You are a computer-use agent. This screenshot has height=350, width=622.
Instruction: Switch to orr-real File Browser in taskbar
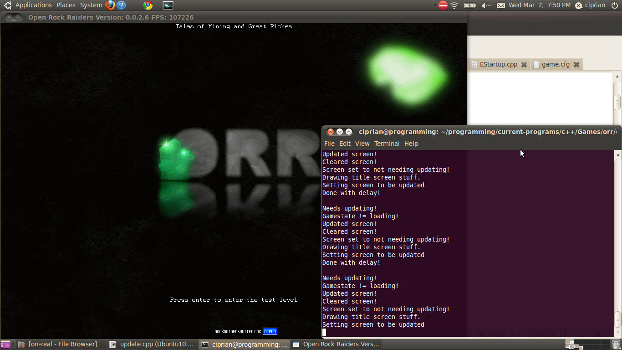pos(61,344)
